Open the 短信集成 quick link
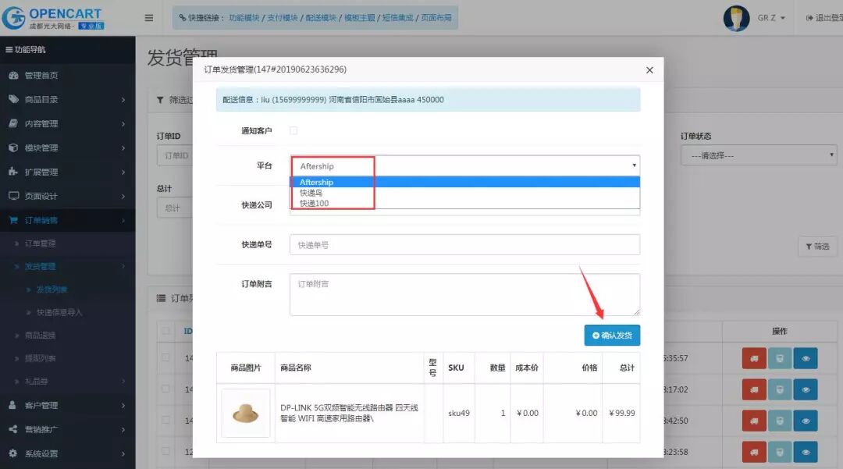 [x=398, y=18]
